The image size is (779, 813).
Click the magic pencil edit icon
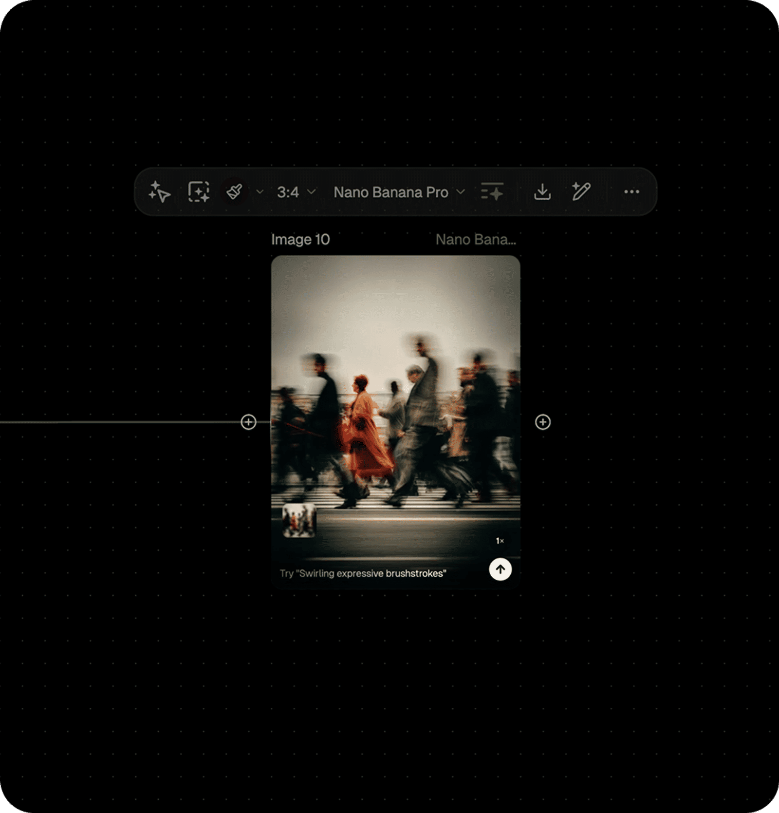[x=581, y=191]
